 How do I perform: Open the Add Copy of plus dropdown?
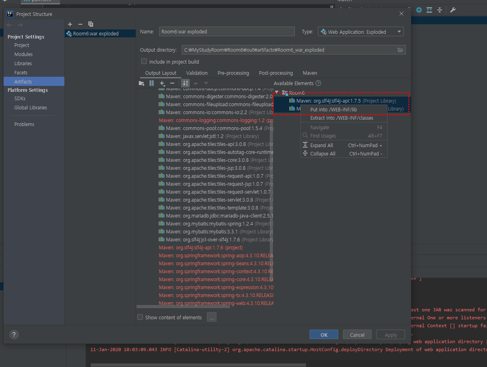coord(162,83)
